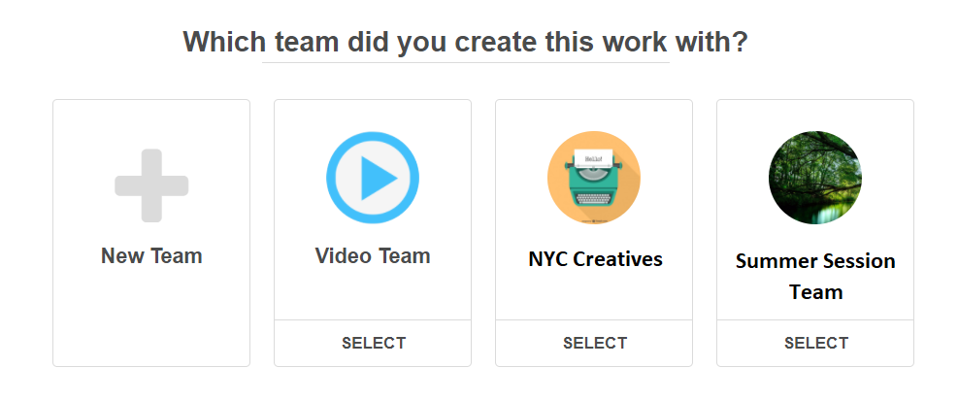Click the blue triangle inside the play circle

377,179
